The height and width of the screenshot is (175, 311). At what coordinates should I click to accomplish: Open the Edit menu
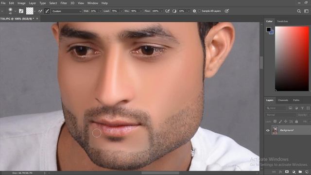tap(12, 3)
